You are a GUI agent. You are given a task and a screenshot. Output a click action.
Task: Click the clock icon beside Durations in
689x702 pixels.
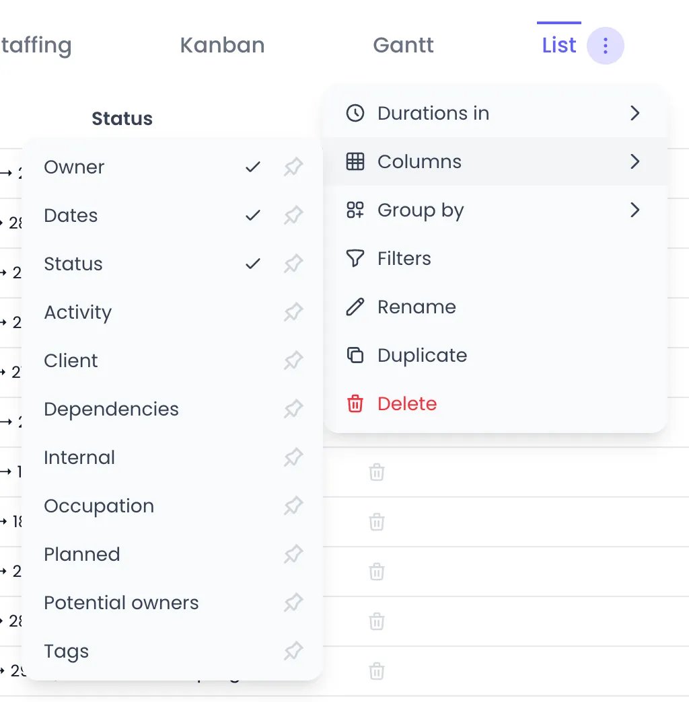[355, 113]
